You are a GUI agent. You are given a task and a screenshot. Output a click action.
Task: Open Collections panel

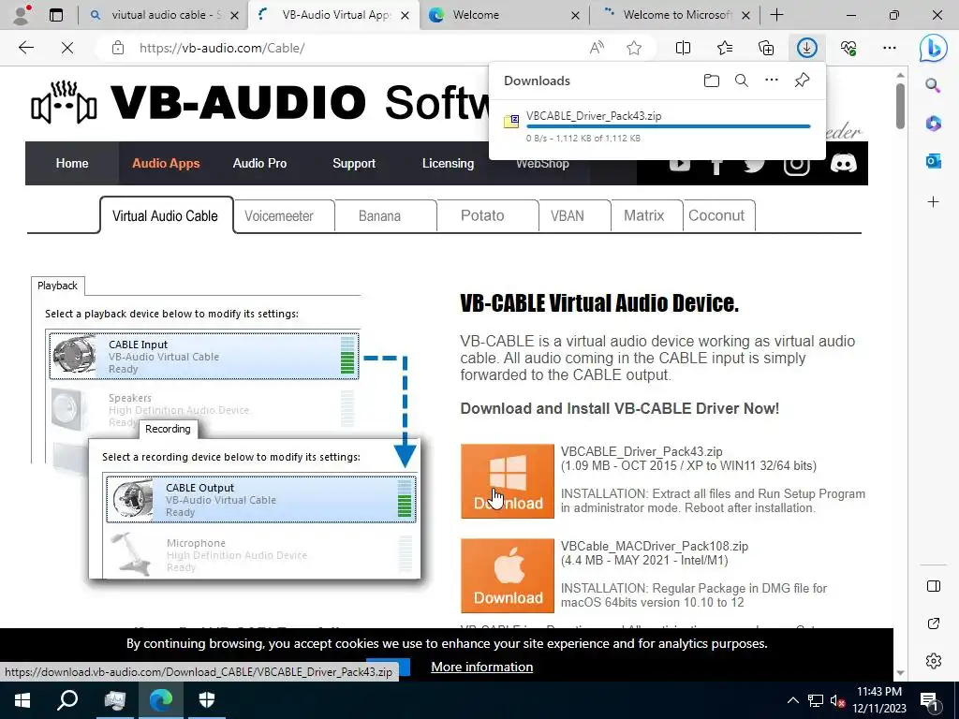766,48
